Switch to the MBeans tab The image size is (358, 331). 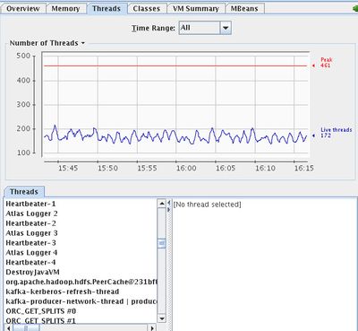pyautogui.click(x=244, y=9)
